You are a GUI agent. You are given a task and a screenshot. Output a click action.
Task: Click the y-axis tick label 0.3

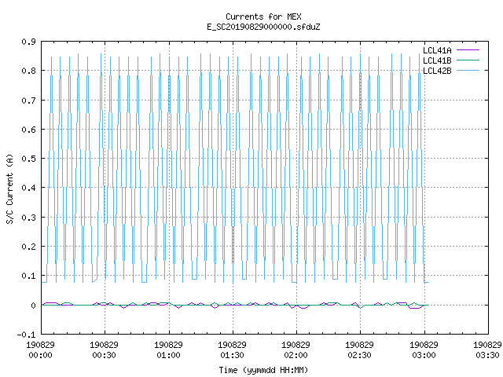28,218
